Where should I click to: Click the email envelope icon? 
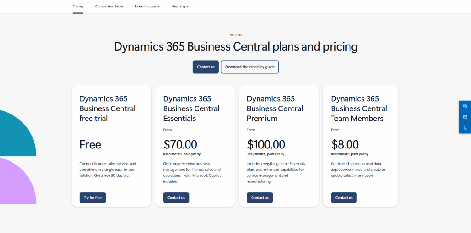465,117
